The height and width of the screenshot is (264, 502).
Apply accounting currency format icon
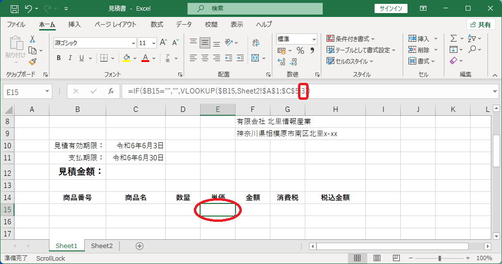click(282, 50)
